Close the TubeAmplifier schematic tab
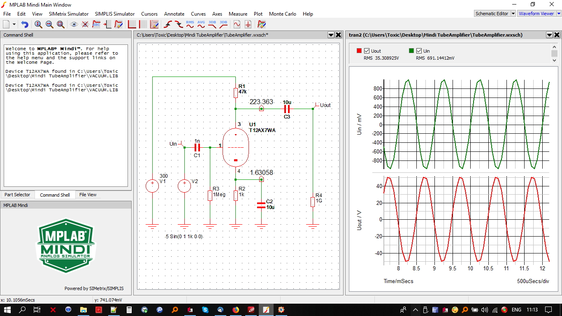This screenshot has width=562, height=316. (x=338, y=35)
